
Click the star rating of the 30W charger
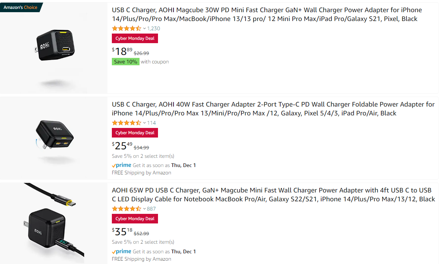tap(127, 28)
